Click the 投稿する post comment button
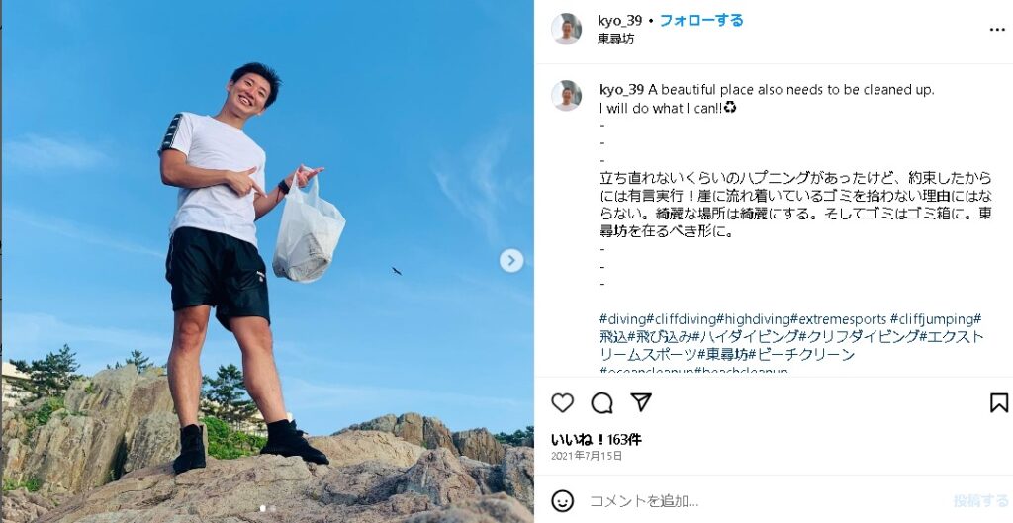 tap(980, 501)
